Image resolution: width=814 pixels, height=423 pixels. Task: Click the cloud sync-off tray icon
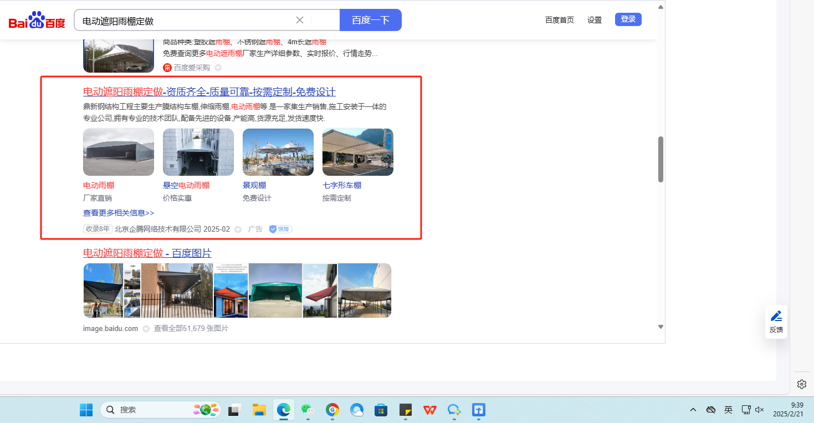[x=710, y=410]
